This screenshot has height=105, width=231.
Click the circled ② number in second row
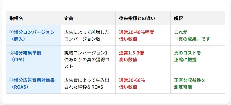[12, 53]
